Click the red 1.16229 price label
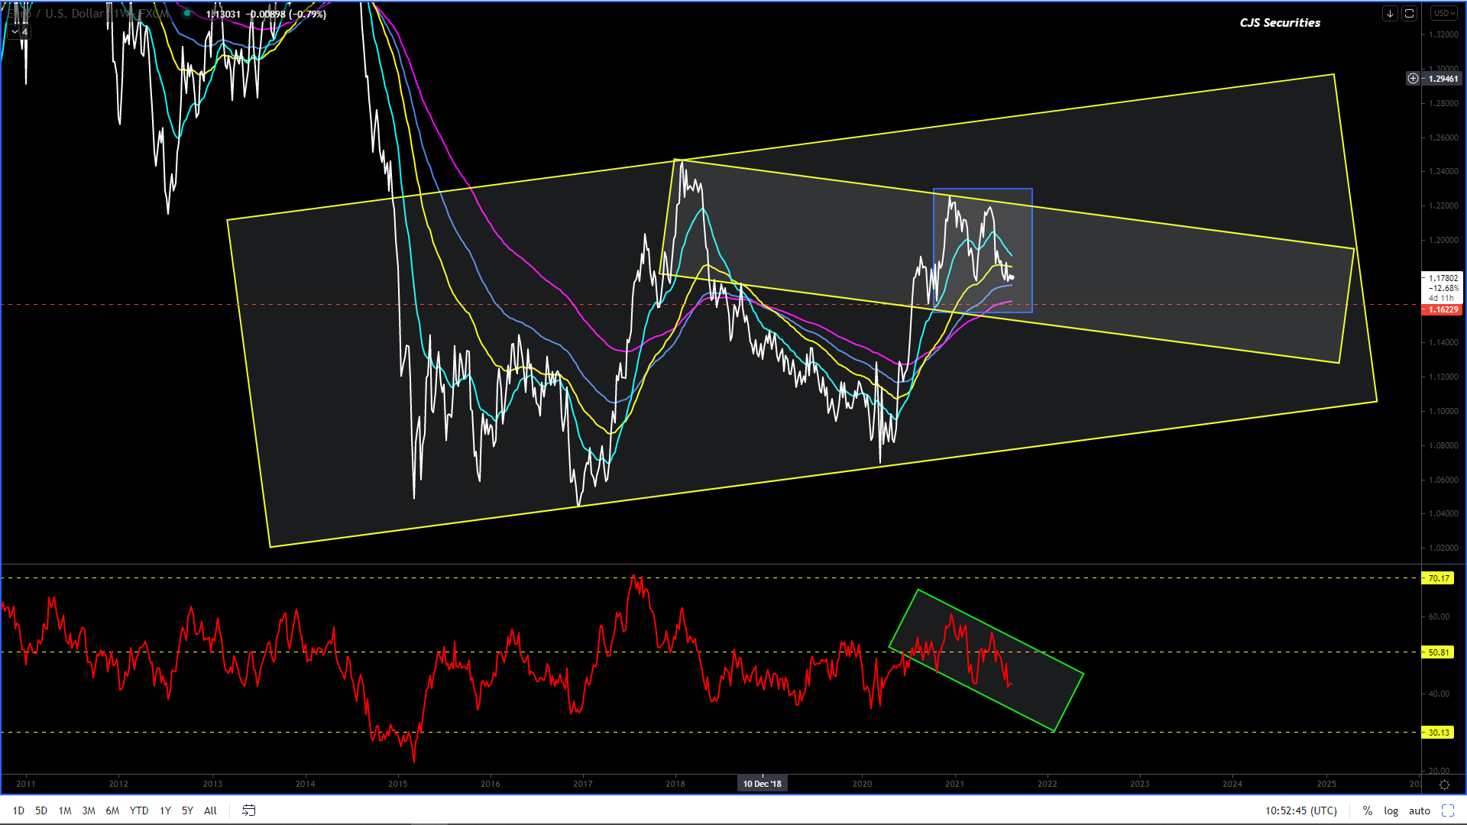The height and width of the screenshot is (825, 1467). point(1443,309)
